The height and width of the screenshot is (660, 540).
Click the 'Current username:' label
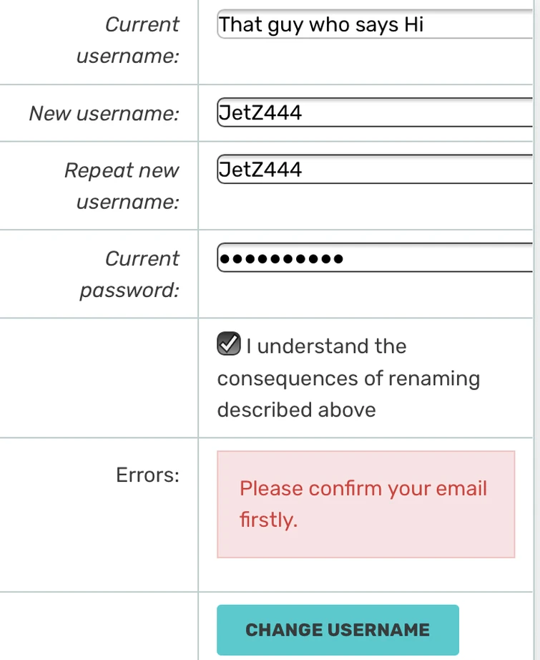click(x=129, y=40)
